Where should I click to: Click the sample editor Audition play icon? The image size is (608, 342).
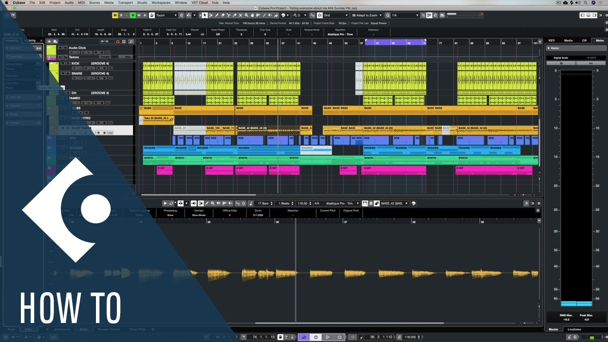click(165, 203)
